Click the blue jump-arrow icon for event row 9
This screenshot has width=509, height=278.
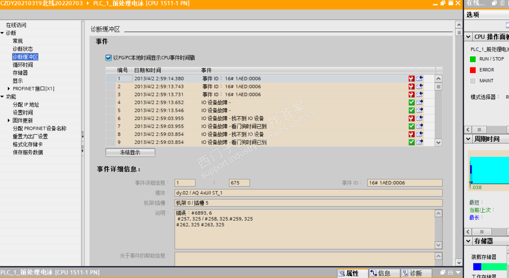click(420, 142)
